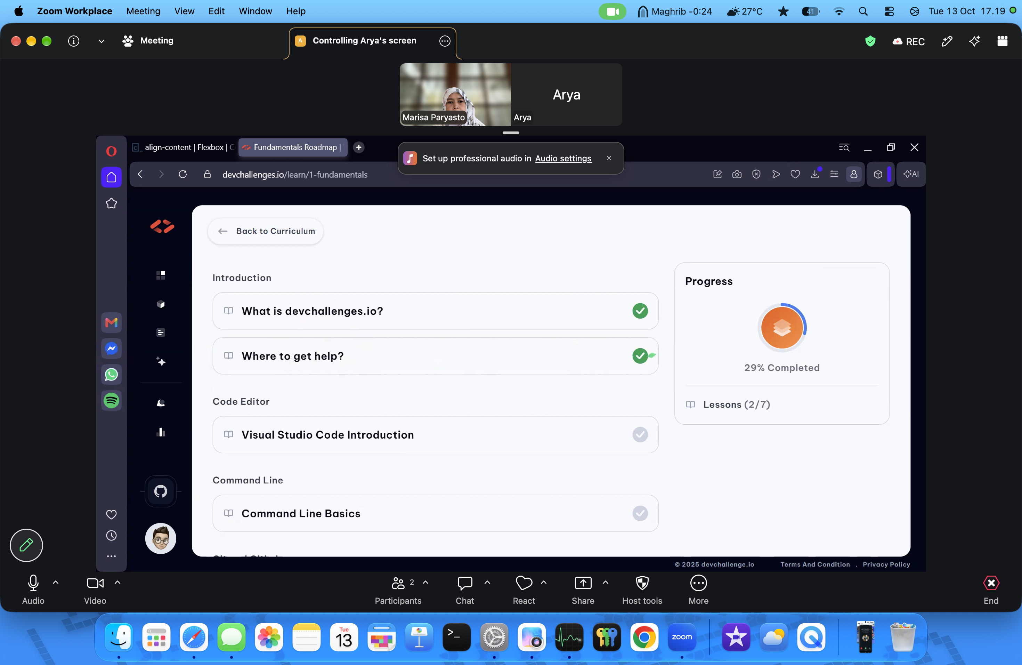The image size is (1022, 665).
Task: Open Opera history clock icon
Action: click(111, 535)
